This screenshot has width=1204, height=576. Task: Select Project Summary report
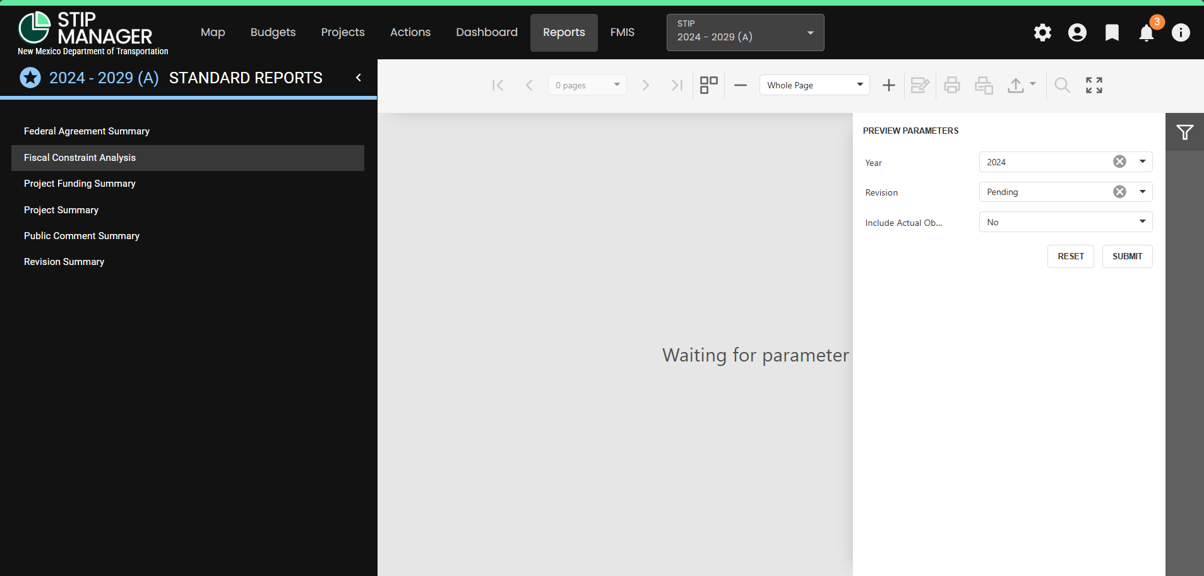(x=188, y=210)
